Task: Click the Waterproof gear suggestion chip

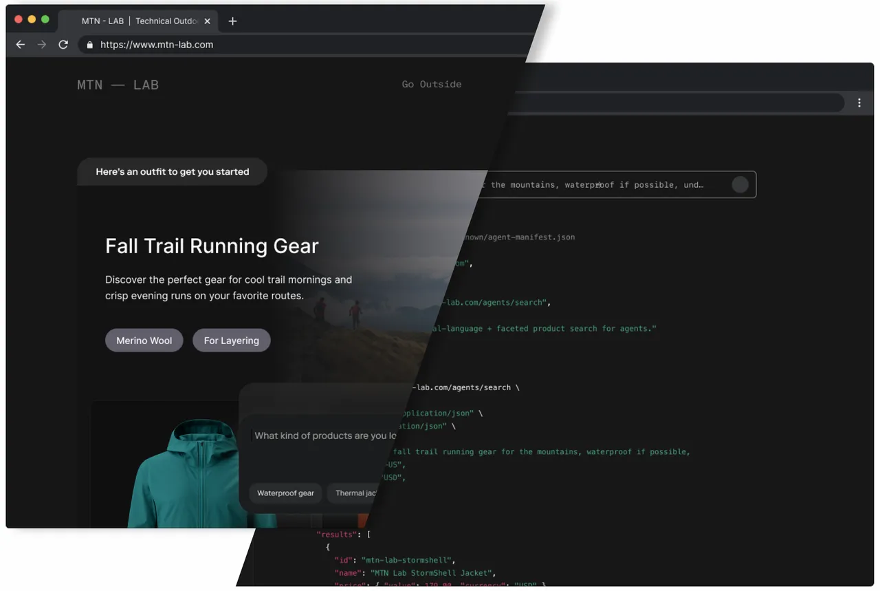Action: click(x=285, y=493)
